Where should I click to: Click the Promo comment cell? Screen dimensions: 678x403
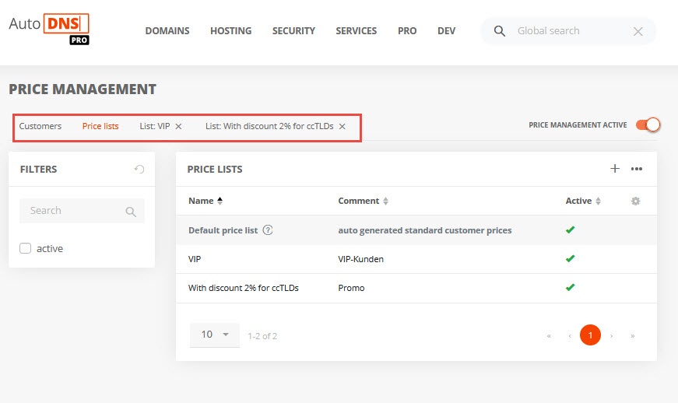pos(351,288)
